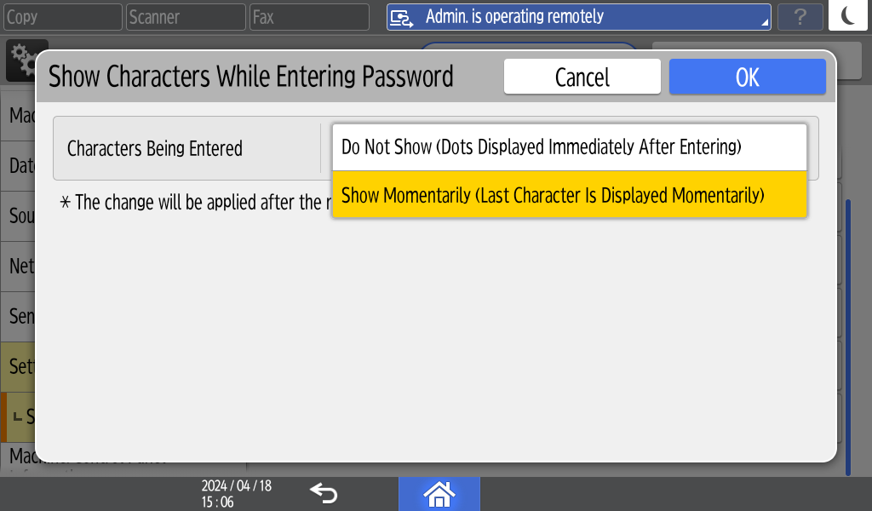Tap the back arrow icon
This screenshot has width=872, height=511.
[x=324, y=493]
